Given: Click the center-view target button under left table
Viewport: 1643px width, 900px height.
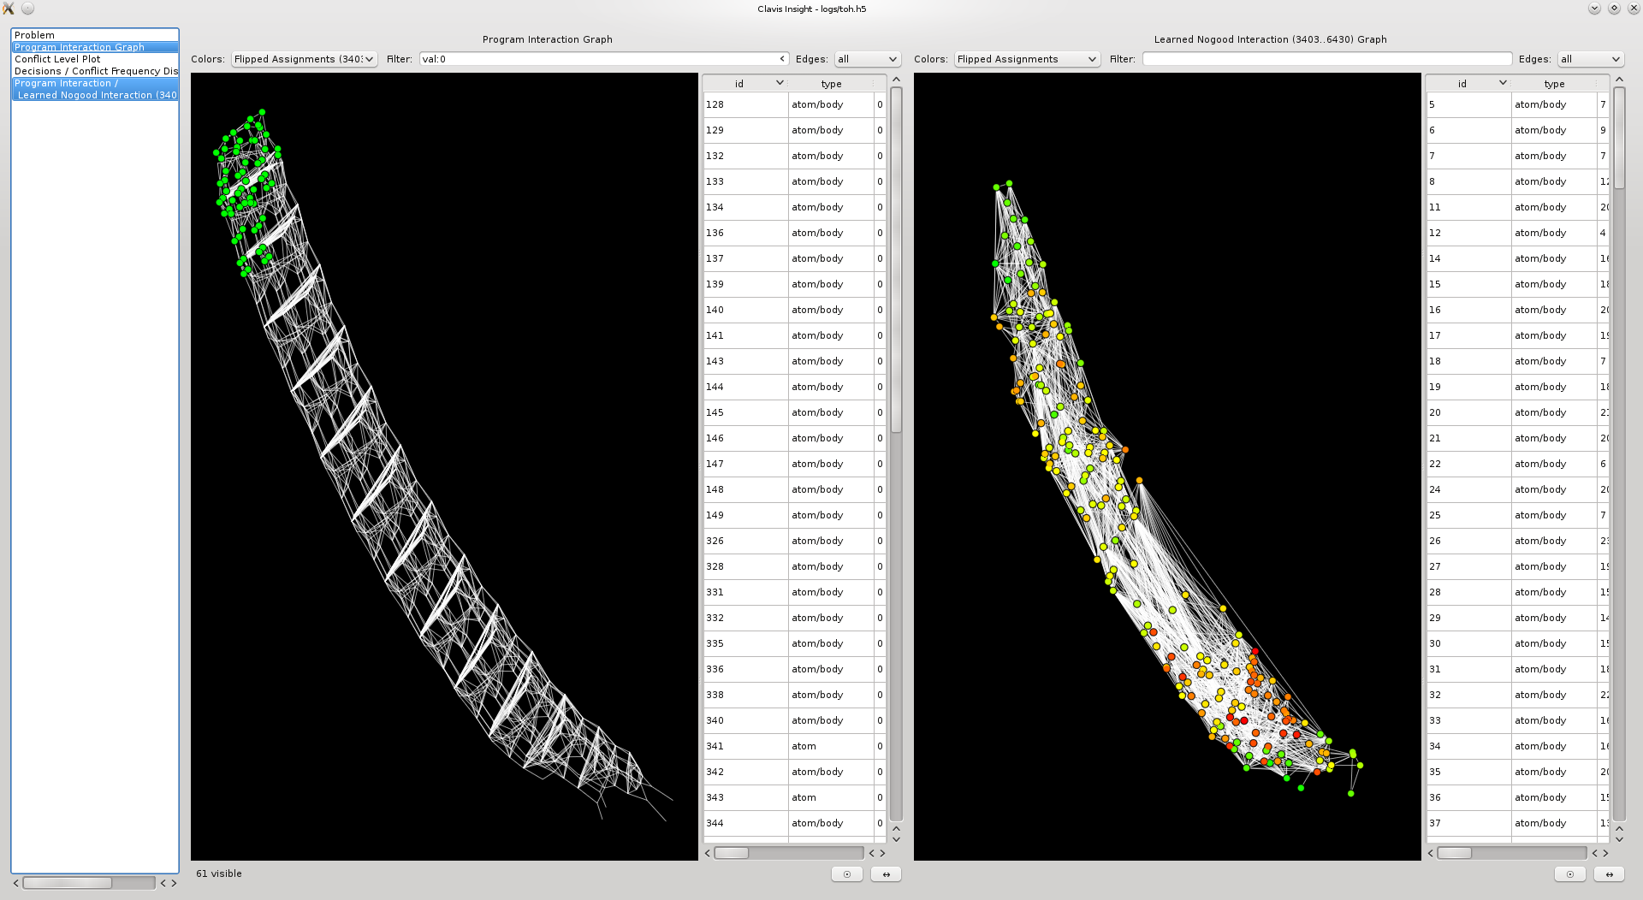Looking at the screenshot, I should pyautogui.click(x=846, y=874).
